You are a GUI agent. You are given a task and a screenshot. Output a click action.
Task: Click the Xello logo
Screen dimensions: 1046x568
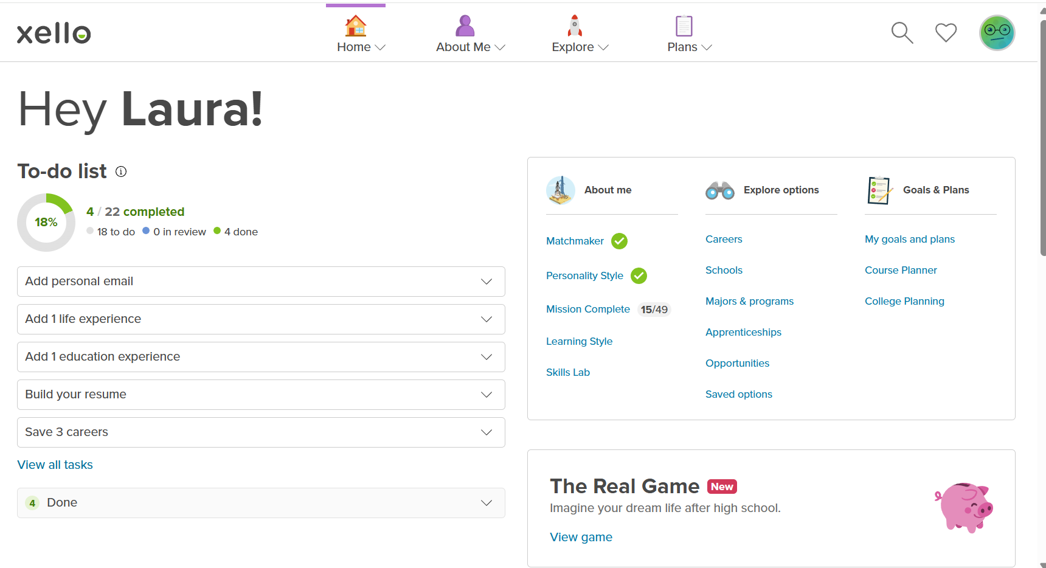click(x=54, y=33)
